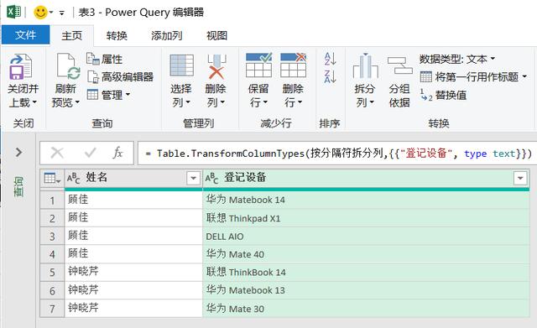The width and height of the screenshot is (537, 328).
Task: Click cell 华为 Matebook 13
Action: [x=366, y=290]
